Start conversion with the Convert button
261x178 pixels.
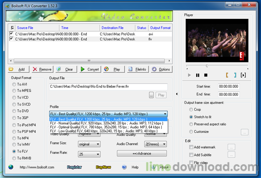[x=90, y=69]
